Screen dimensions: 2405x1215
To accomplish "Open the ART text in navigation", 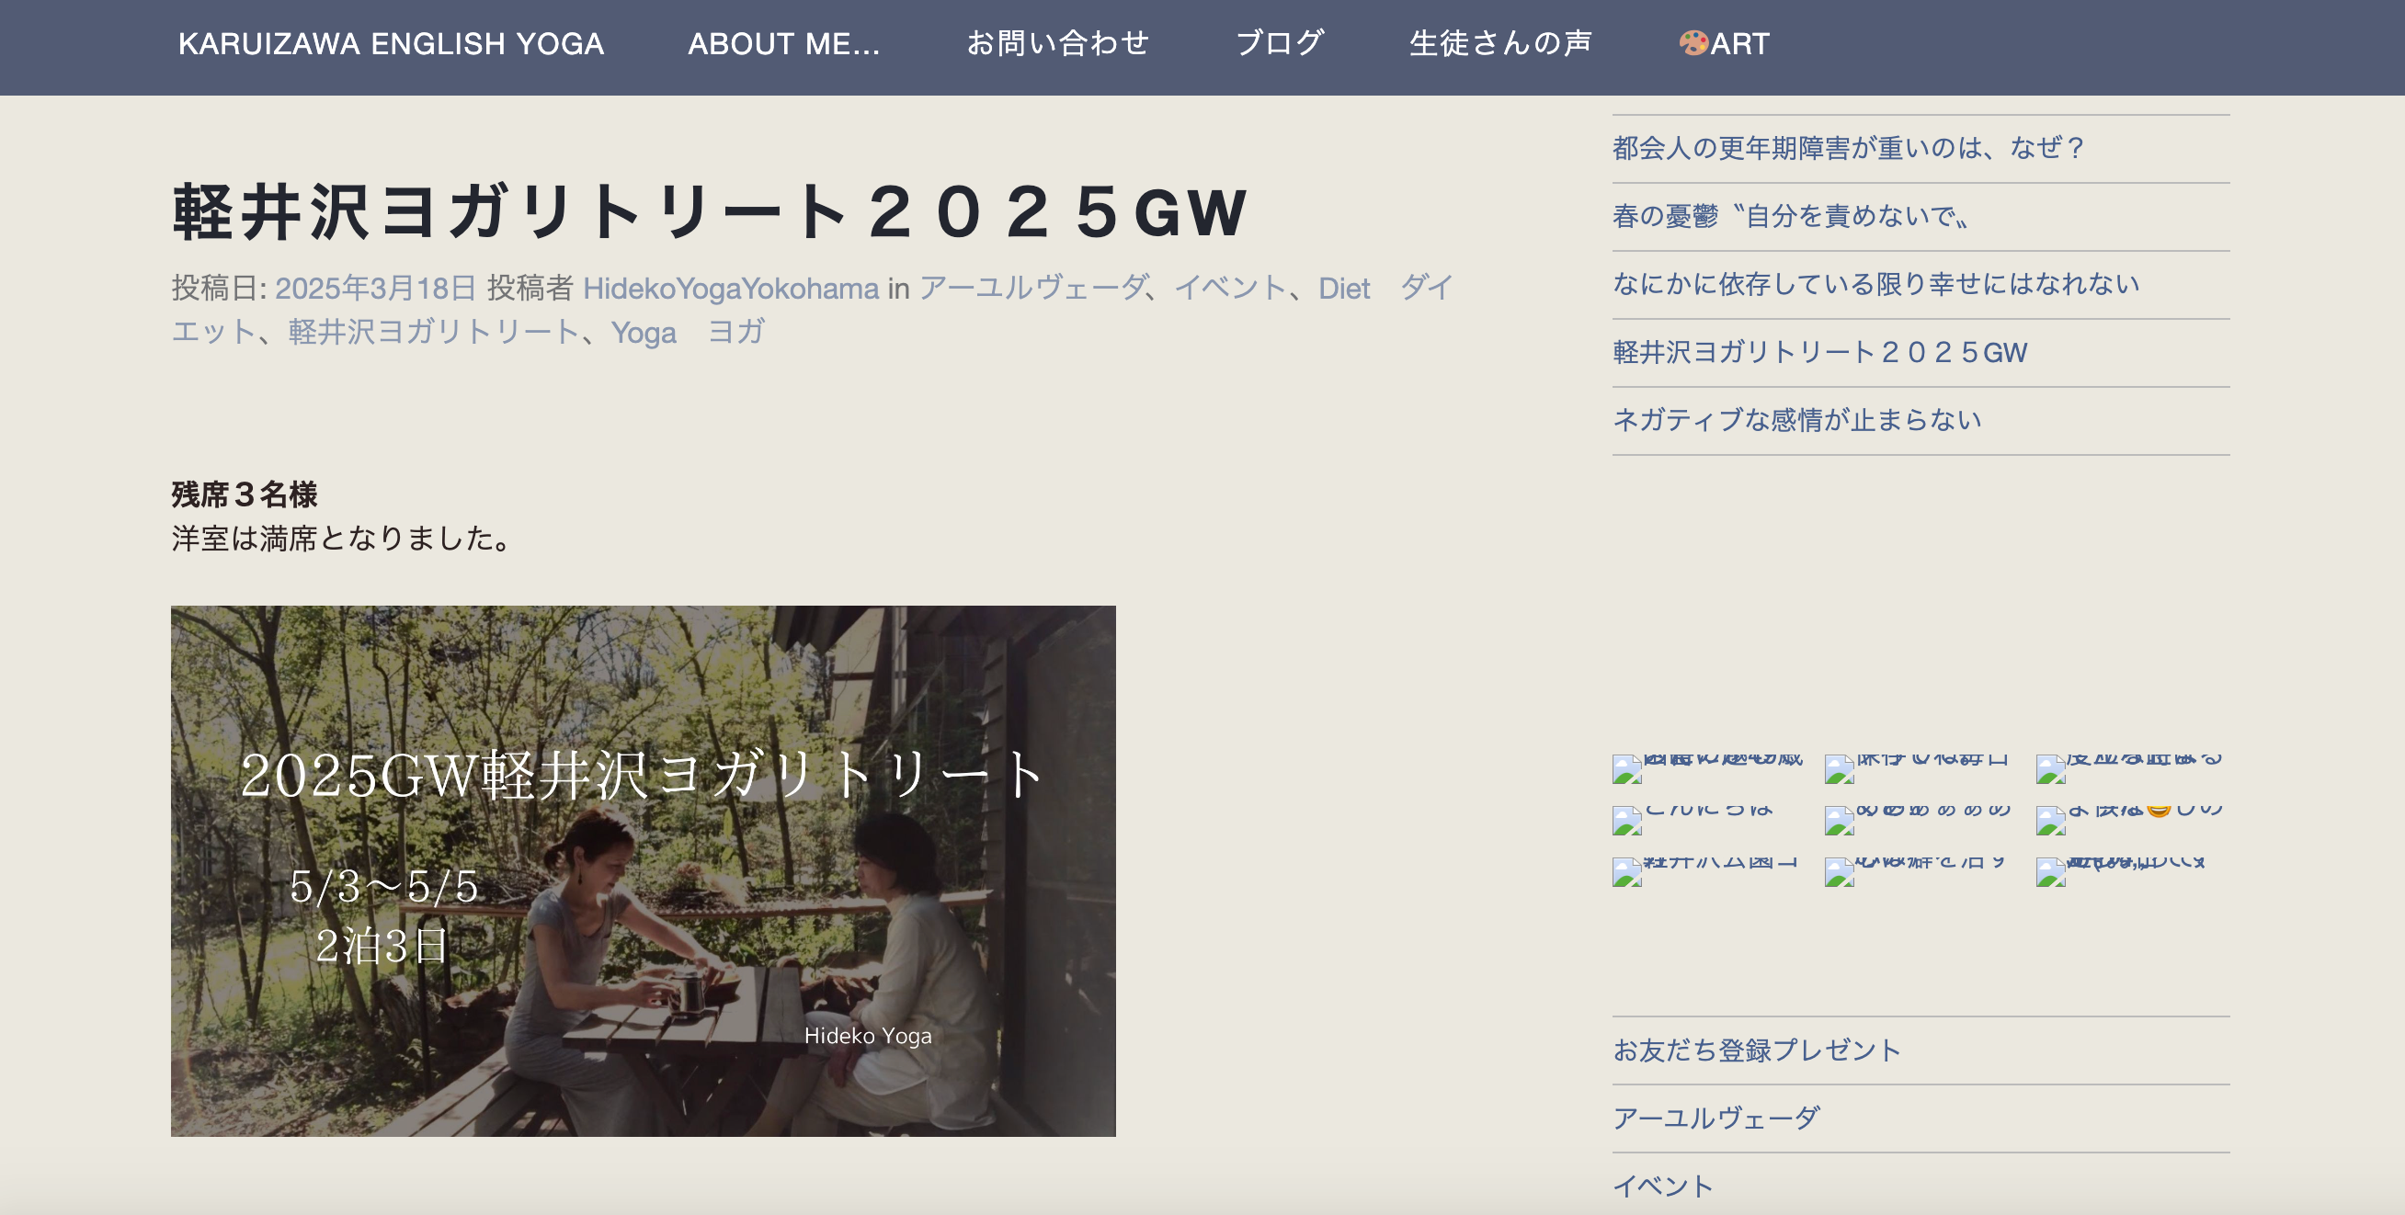I will pyautogui.click(x=1739, y=44).
